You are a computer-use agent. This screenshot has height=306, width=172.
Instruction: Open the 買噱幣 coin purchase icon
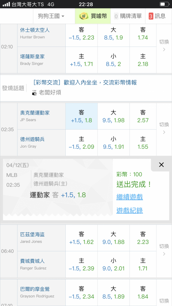pyautogui.click(x=84, y=16)
